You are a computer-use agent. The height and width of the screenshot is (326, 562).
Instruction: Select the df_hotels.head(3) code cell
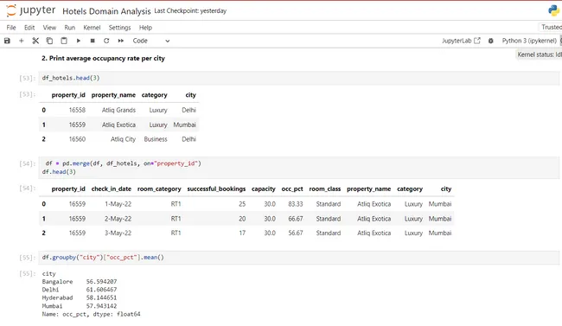(x=298, y=78)
